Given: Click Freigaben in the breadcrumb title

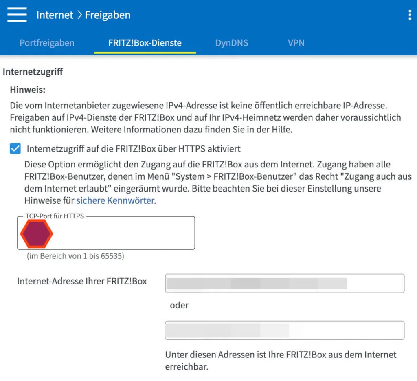Looking at the screenshot, I should tap(108, 15).
